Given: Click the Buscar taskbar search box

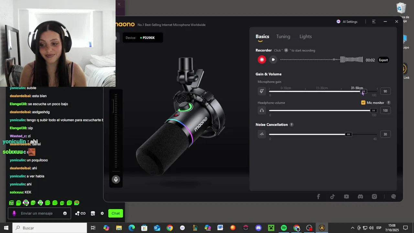Looking at the screenshot, I should pos(50,228).
